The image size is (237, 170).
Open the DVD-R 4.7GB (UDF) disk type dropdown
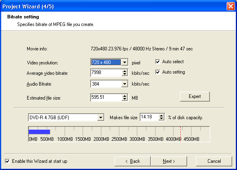101,118
